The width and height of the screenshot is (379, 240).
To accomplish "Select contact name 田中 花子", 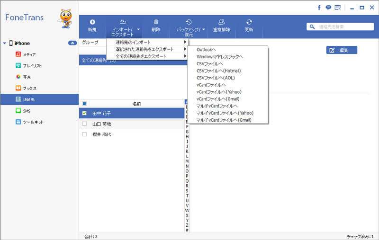I will [101, 113].
